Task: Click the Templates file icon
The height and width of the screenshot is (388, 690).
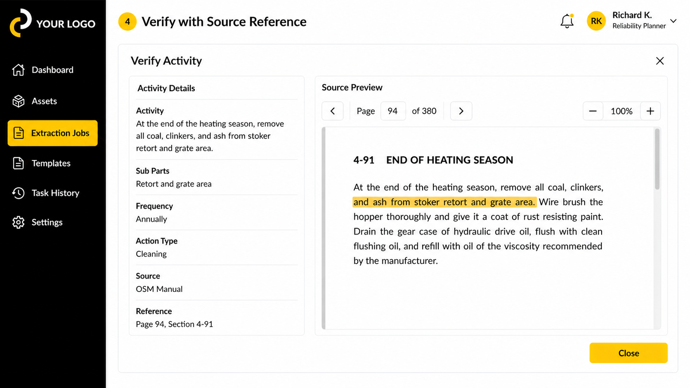Action: [x=18, y=163]
